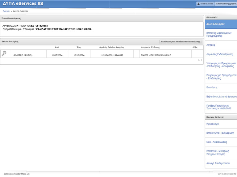Open Ενστάσεις in the sidebar
The height and width of the screenshot is (177, 237).
click(x=221, y=88)
